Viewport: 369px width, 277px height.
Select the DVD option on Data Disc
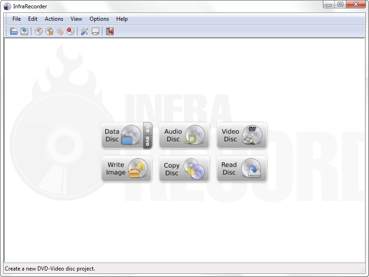[x=148, y=141]
